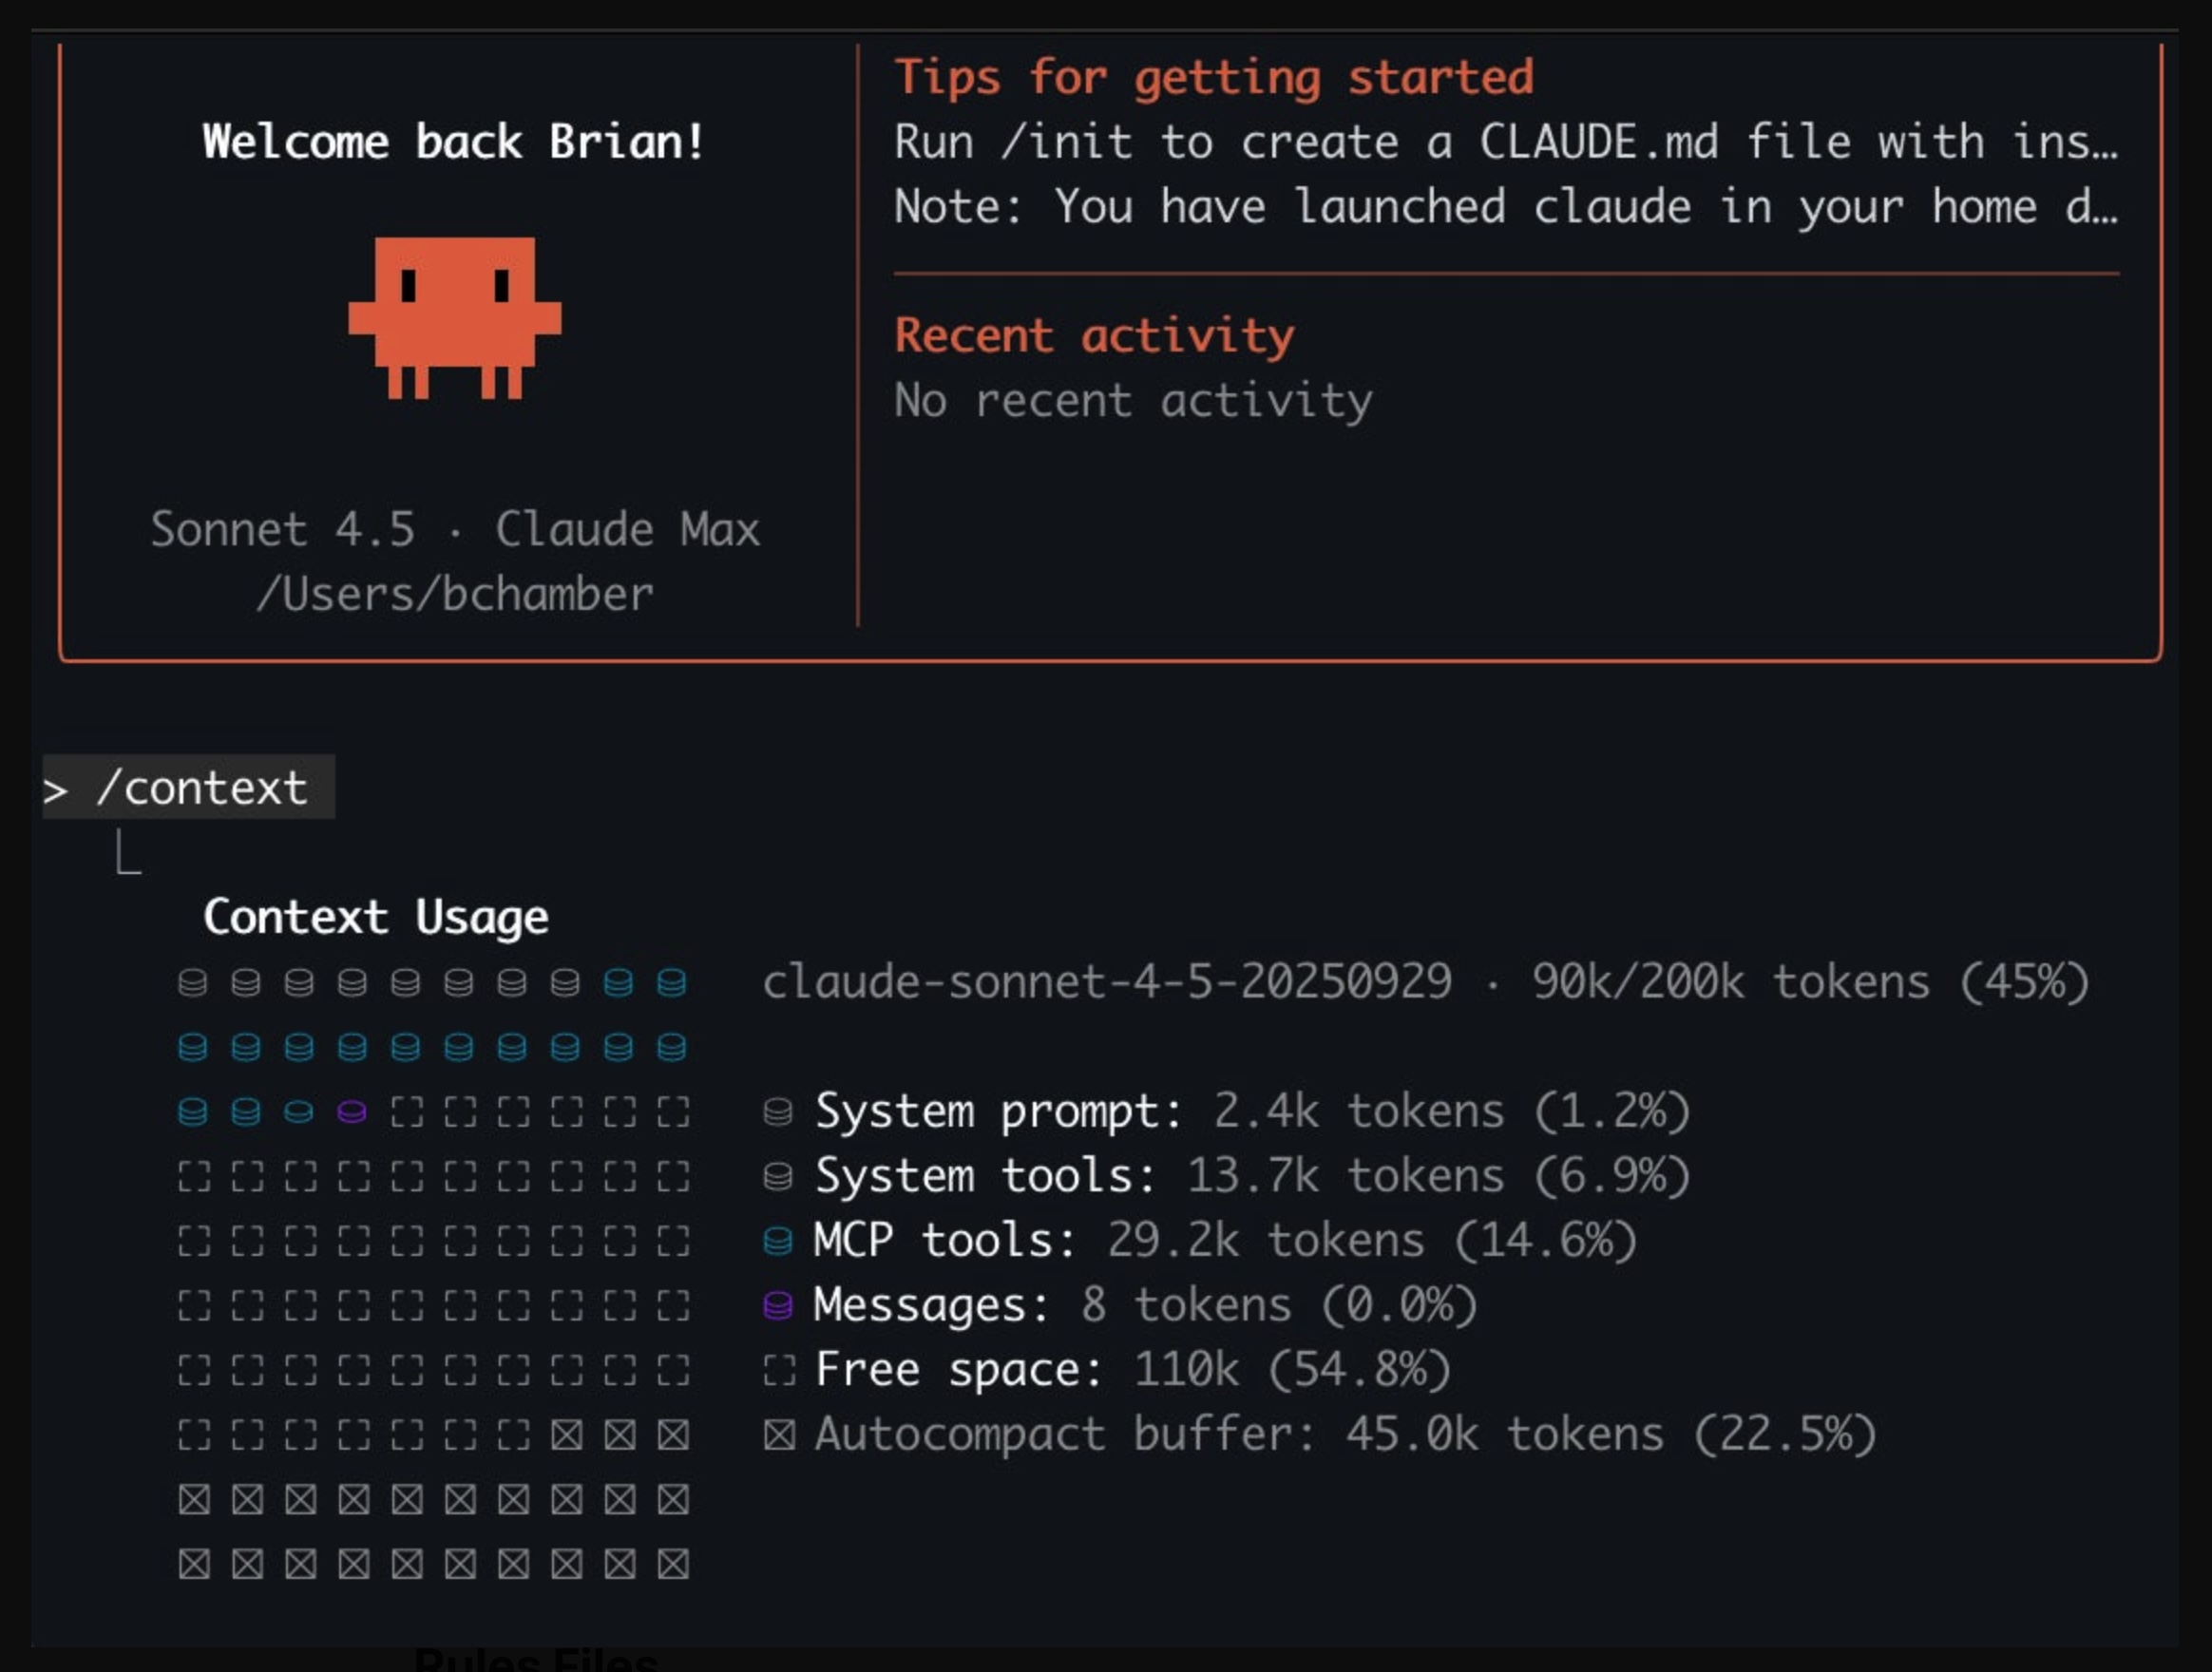
Task: Click the /Users/bchamber directory path
Action: coord(455,594)
